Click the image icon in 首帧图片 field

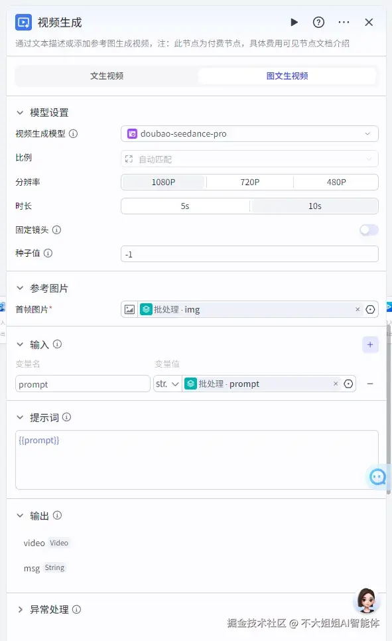point(129,309)
